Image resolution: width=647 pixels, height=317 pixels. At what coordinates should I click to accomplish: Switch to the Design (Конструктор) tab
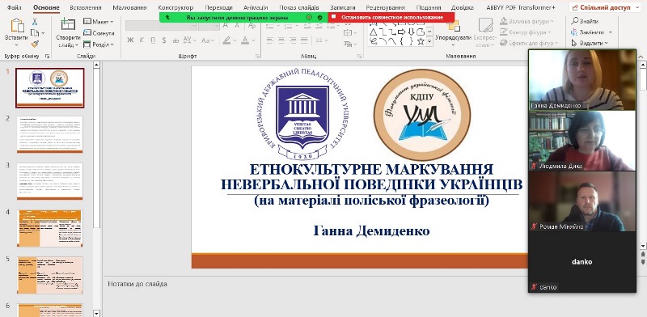(x=175, y=7)
